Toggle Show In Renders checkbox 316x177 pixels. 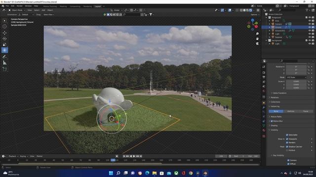coord(287,143)
